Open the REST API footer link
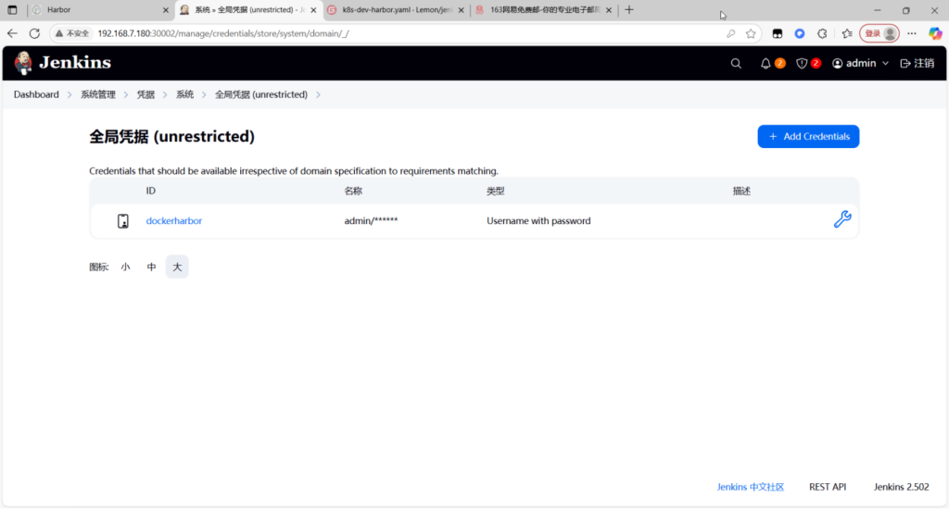The image size is (949, 509). (x=827, y=487)
